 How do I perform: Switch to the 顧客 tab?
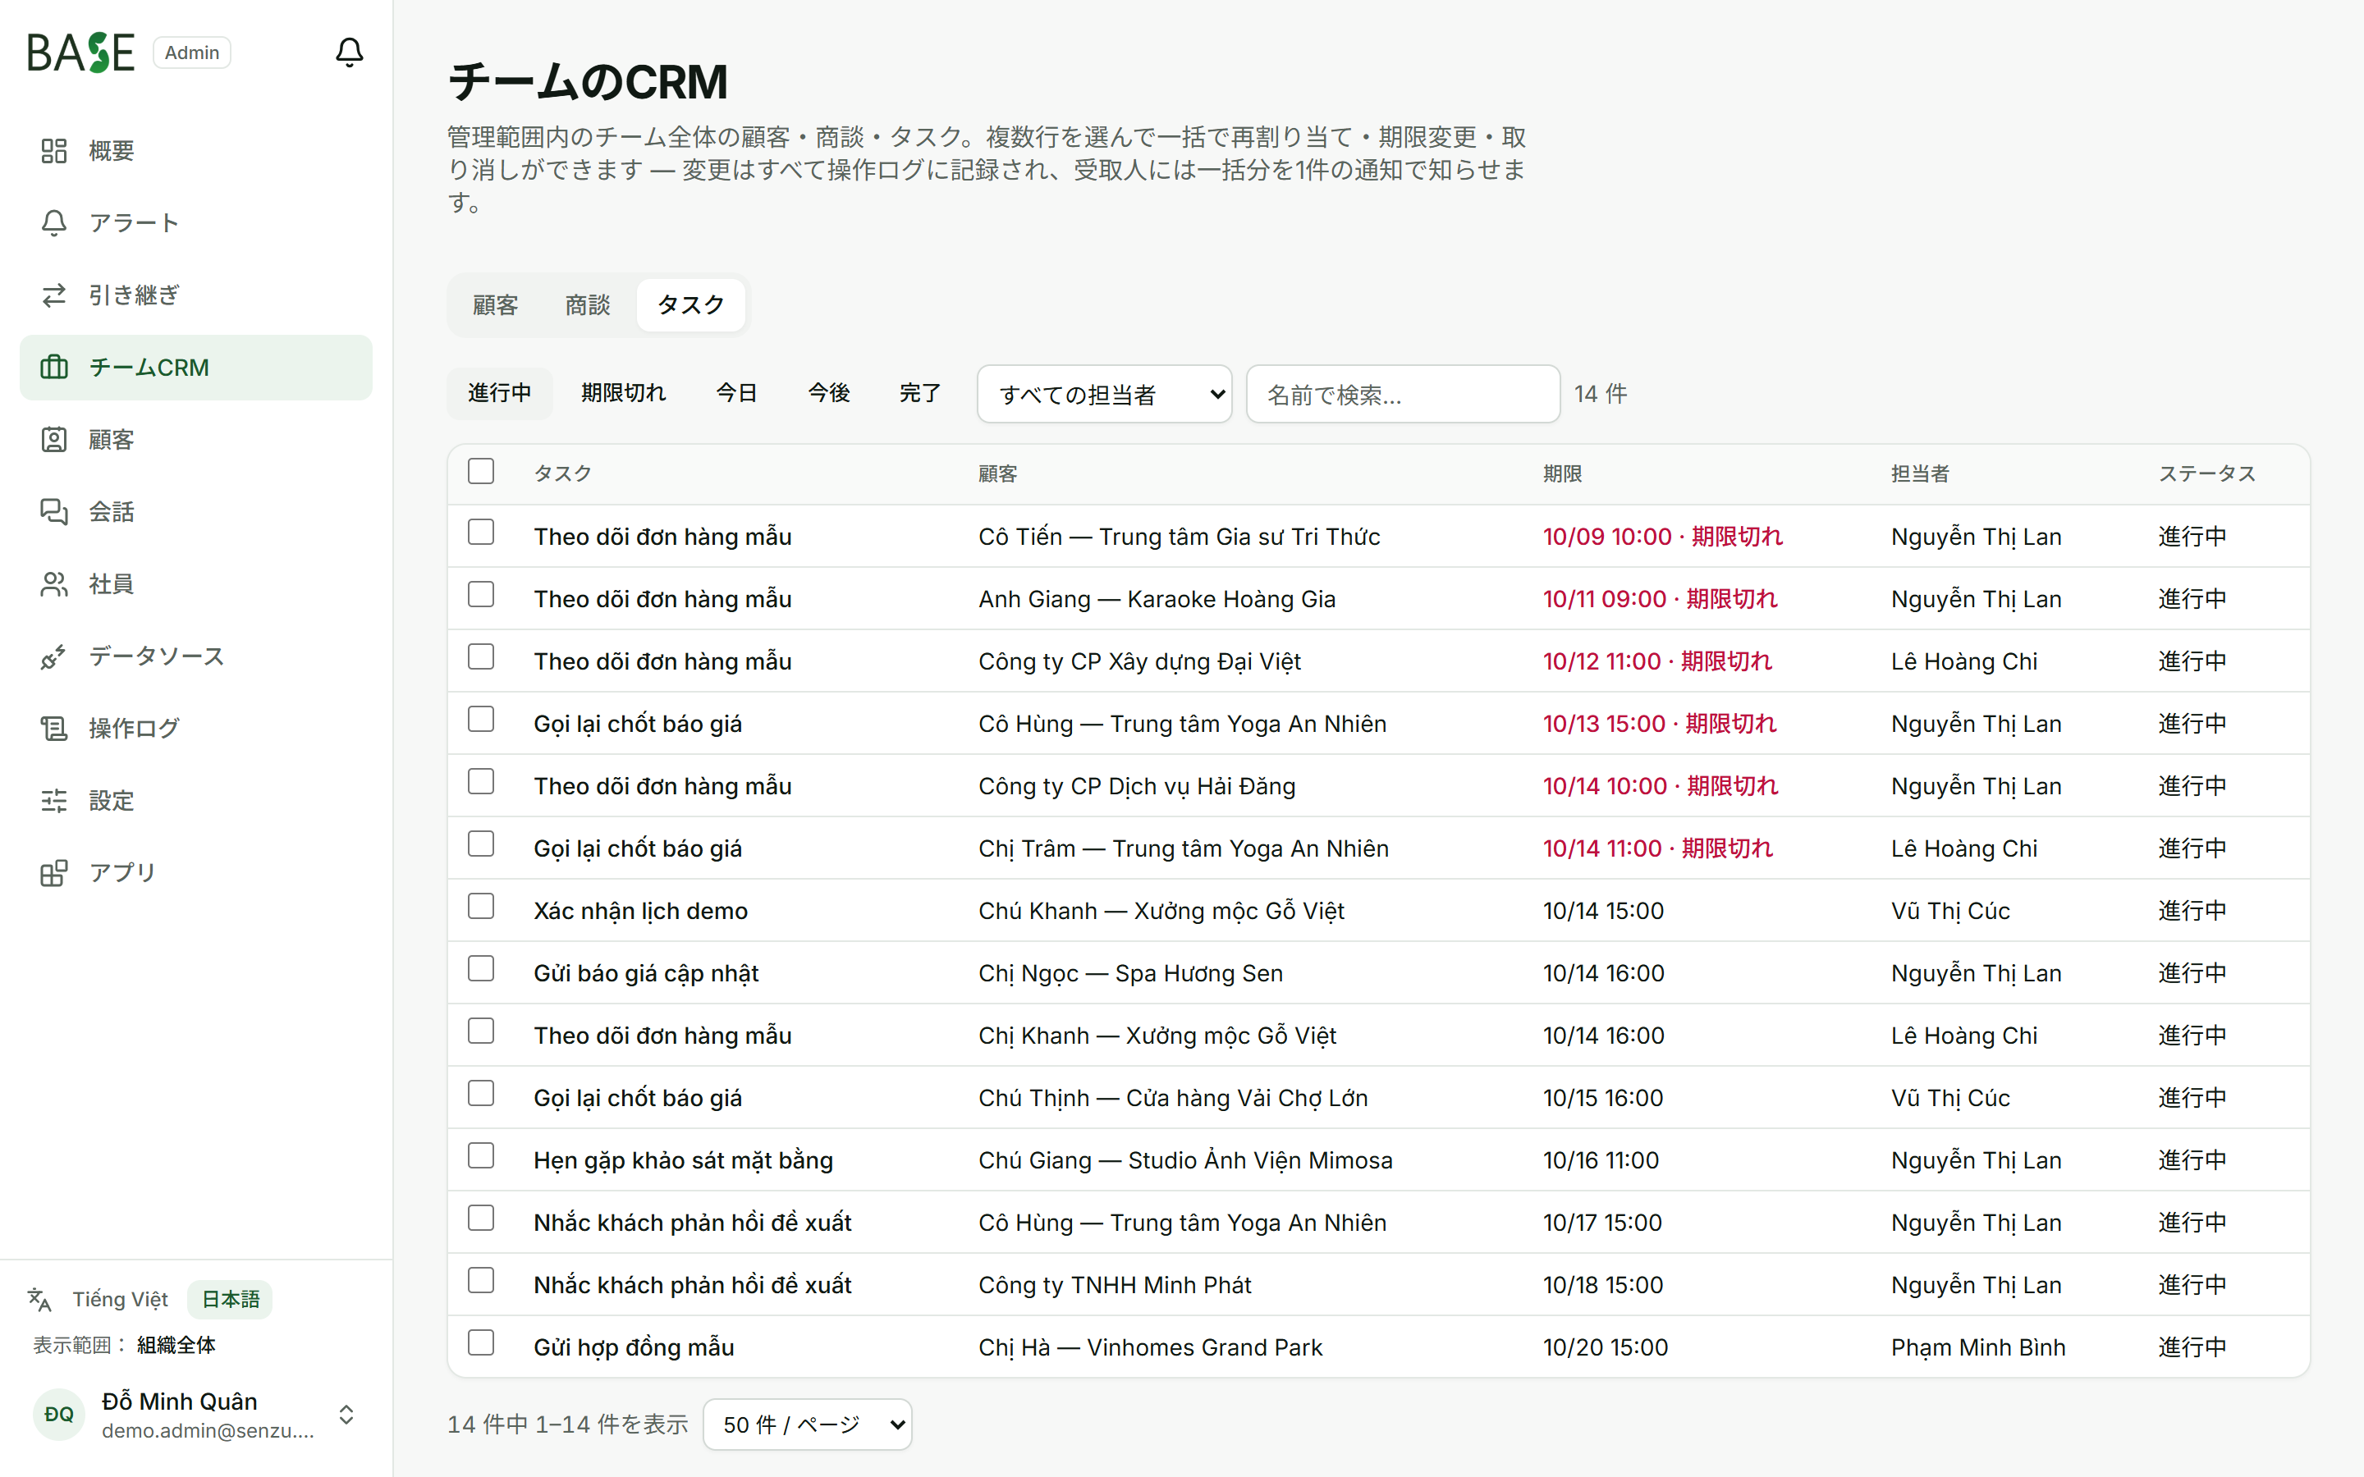click(x=494, y=304)
